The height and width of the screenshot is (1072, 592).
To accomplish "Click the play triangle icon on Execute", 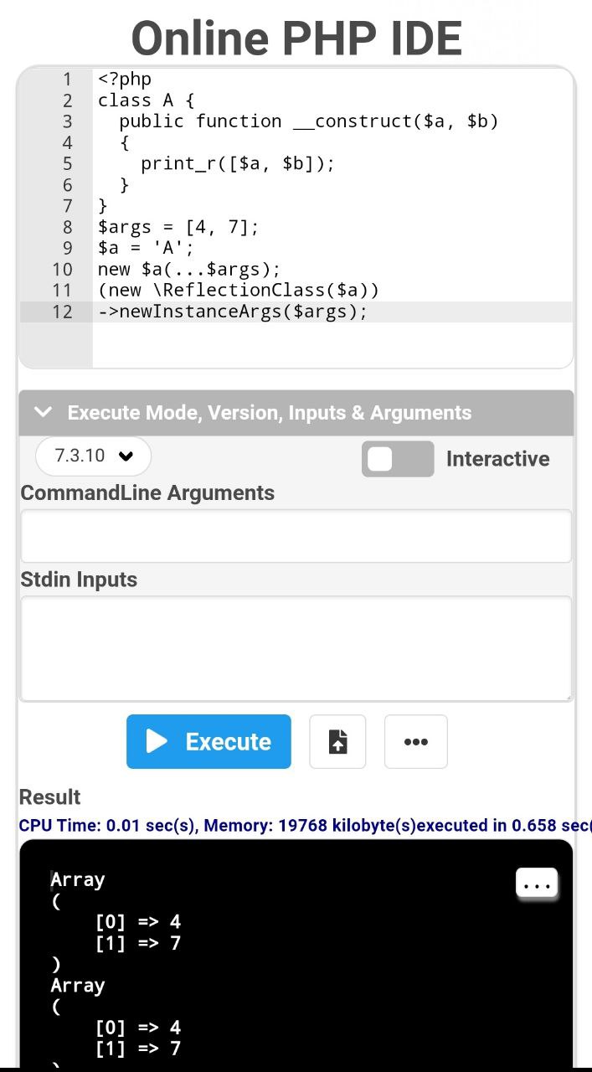I will [157, 741].
